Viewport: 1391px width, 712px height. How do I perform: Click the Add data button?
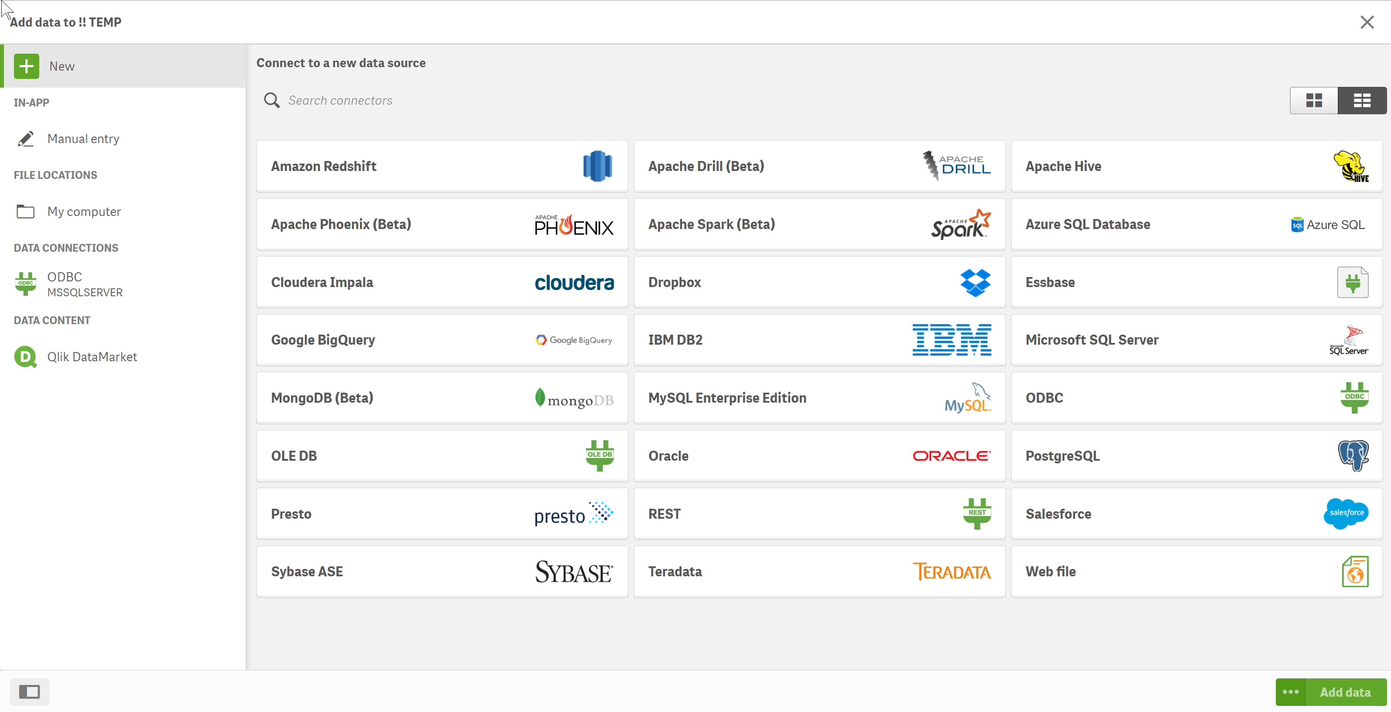(1345, 692)
